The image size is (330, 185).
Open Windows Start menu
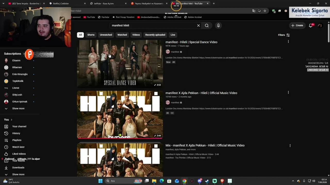[100, 181]
